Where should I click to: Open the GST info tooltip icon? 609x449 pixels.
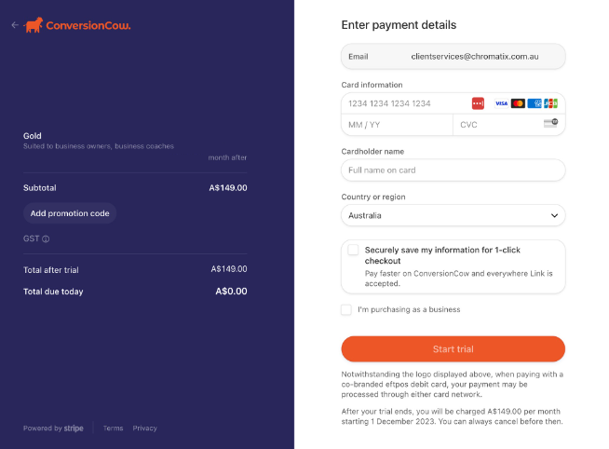click(x=46, y=238)
